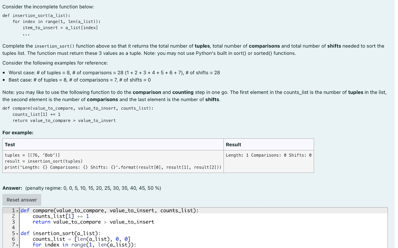Click line number 2 in the gutter
The width and height of the screenshot is (398, 248).
(13, 216)
